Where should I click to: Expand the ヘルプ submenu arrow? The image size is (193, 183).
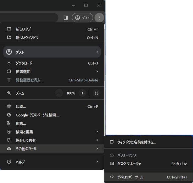(x=97, y=162)
